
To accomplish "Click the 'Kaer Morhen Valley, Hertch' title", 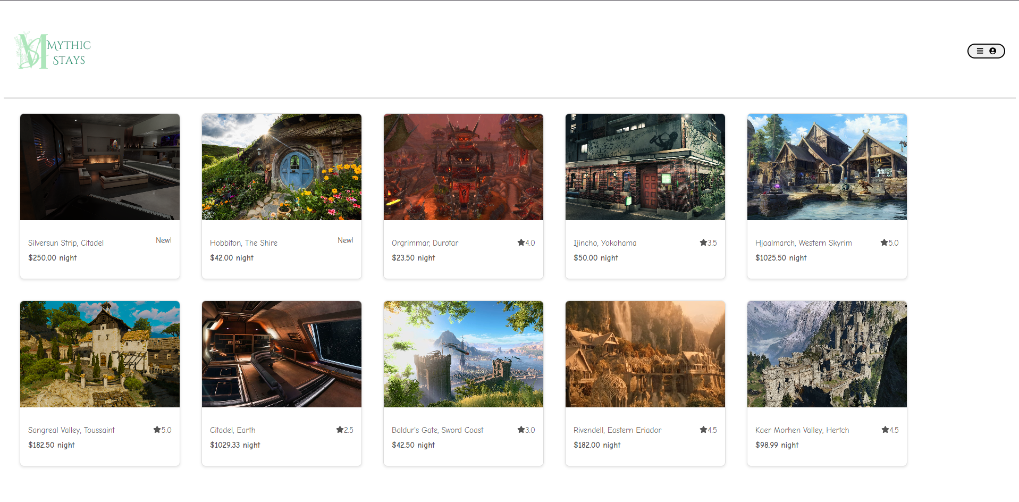I will tap(802, 430).
